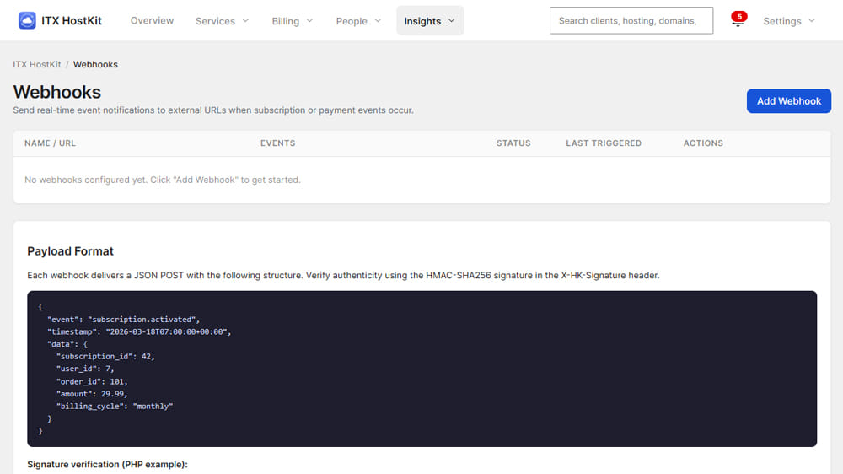Focus the search clients, hosting, domains field
The width and height of the screenshot is (843, 474).
[631, 20]
